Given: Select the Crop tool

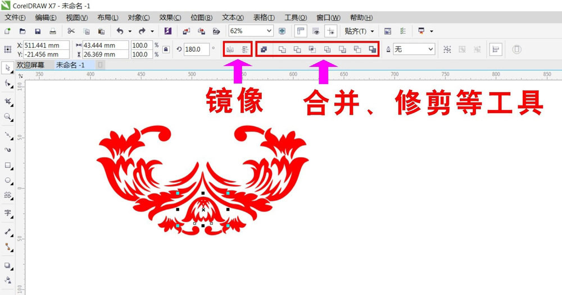Looking at the screenshot, I should point(7,102).
